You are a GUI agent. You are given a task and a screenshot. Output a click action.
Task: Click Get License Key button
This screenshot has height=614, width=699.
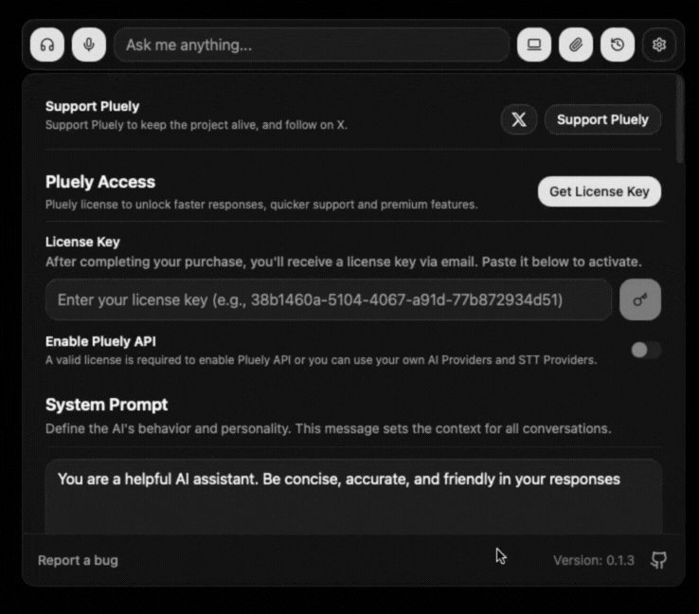(600, 191)
